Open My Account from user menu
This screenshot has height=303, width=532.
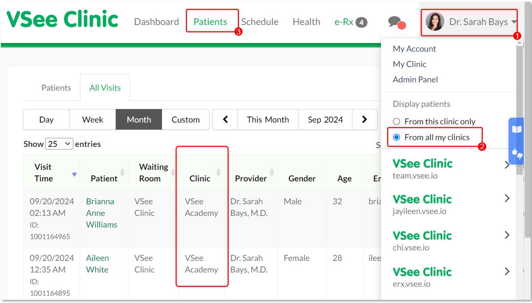[414, 49]
